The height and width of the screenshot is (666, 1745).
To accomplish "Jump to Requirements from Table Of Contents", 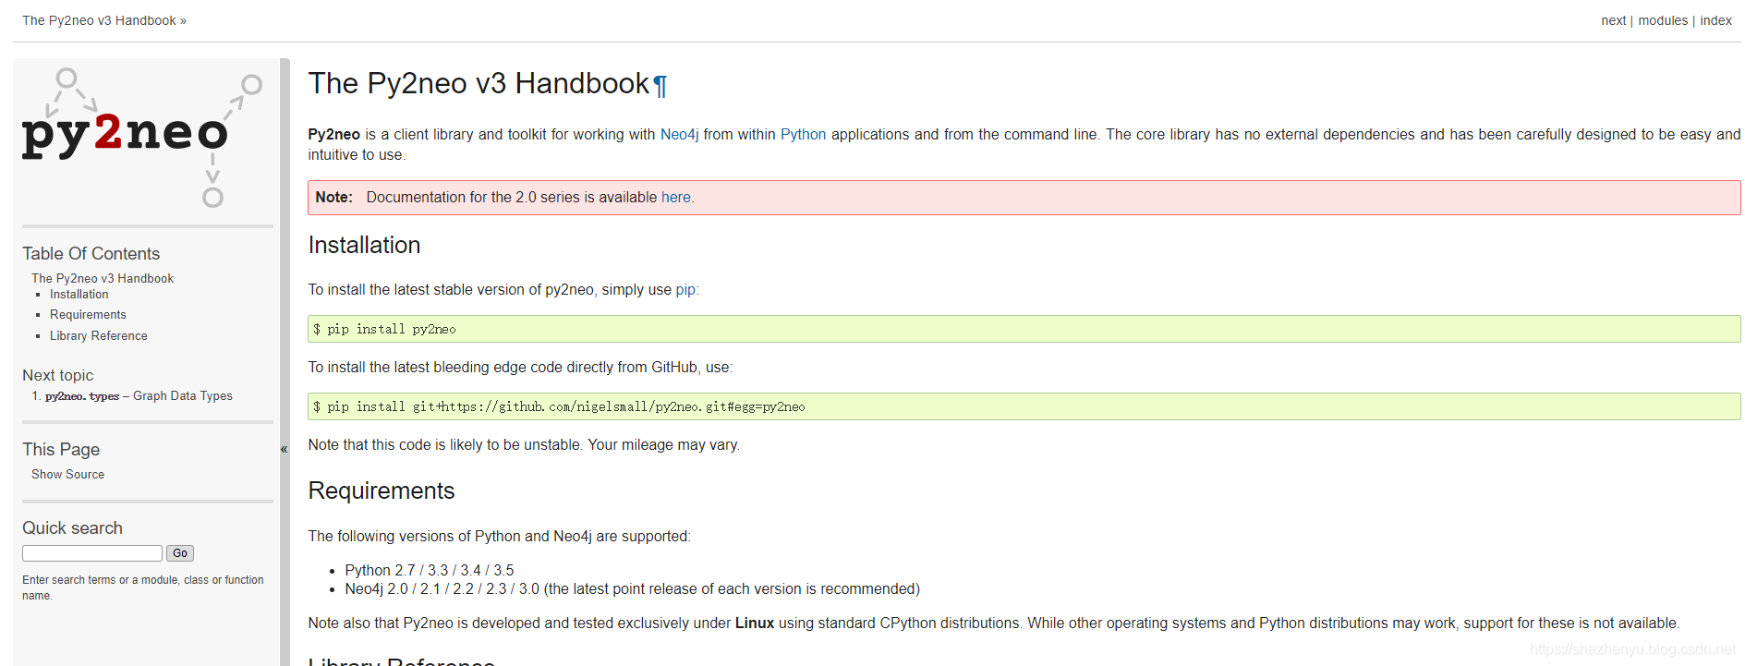I will 88,314.
